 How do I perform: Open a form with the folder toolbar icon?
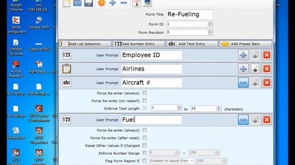tap(77, 3)
